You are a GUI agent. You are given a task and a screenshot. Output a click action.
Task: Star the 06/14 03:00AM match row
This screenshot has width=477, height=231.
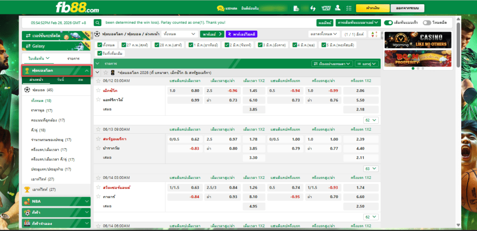click(x=98, y=178)
